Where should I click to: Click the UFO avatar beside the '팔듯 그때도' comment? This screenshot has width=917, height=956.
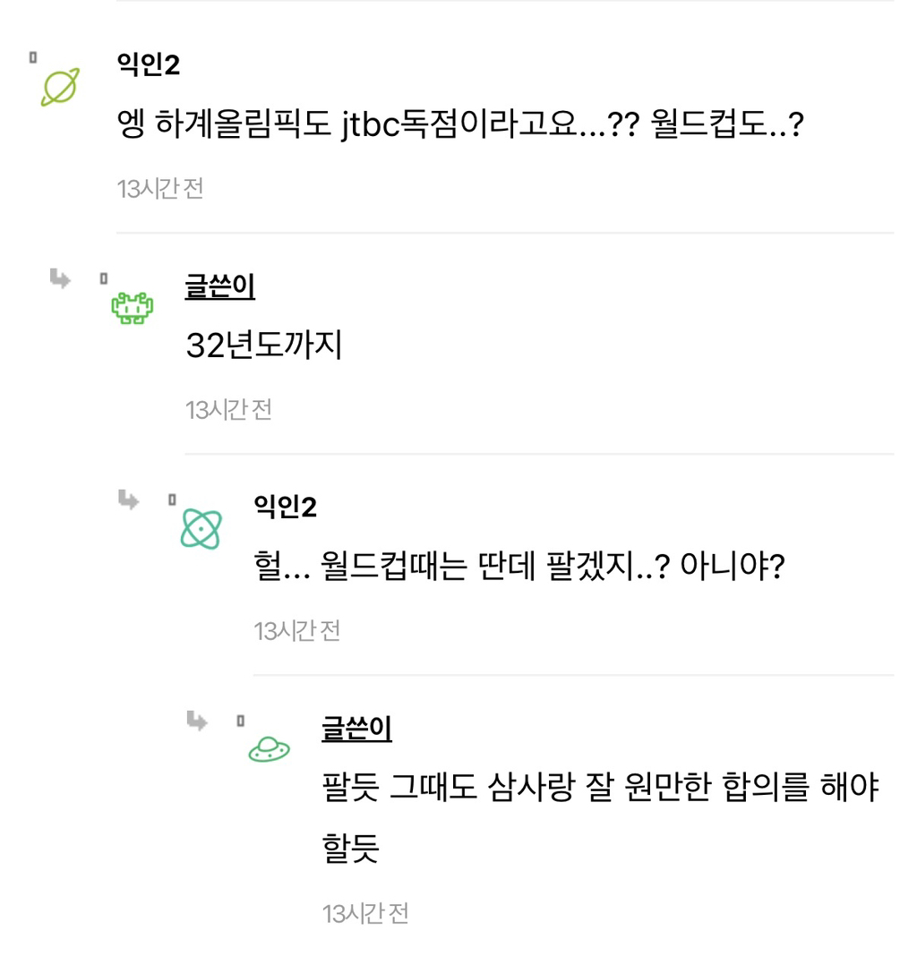[x=269, y=750]
